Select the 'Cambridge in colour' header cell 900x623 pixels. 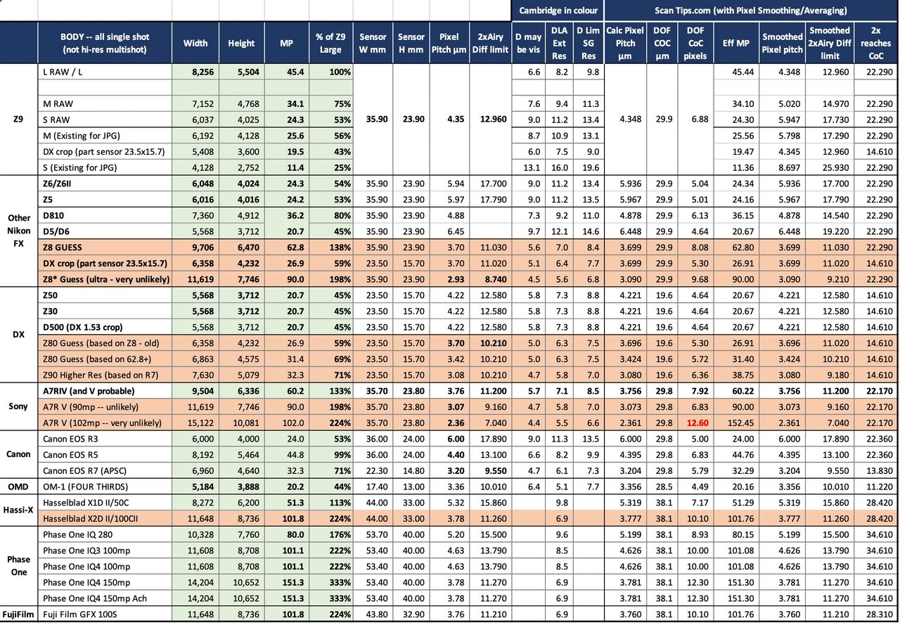(558, 10)
